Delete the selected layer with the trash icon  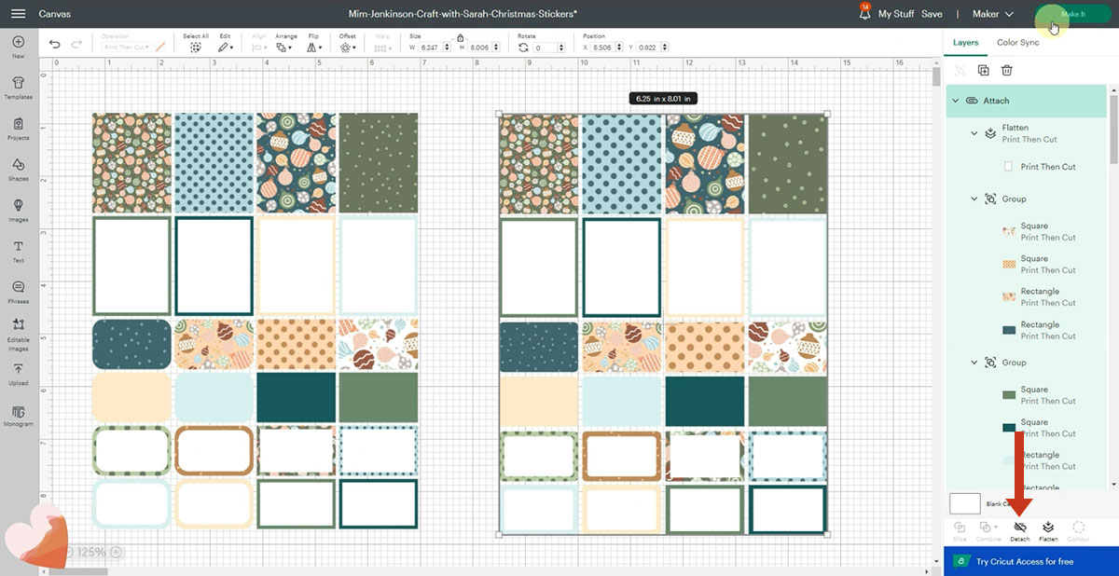coord(1007,70)
